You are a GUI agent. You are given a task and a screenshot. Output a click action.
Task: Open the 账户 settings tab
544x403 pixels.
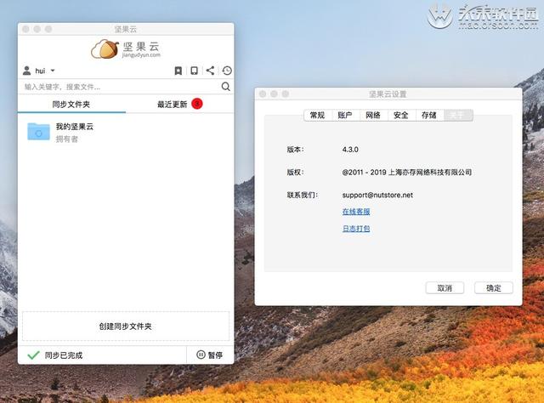click(345, 116)
